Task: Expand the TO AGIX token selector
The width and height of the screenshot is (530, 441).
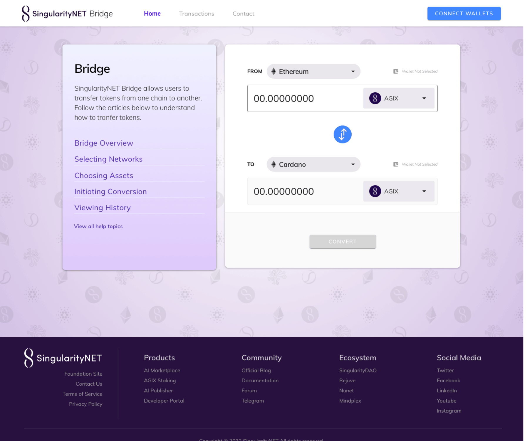Action: point(399,191)
